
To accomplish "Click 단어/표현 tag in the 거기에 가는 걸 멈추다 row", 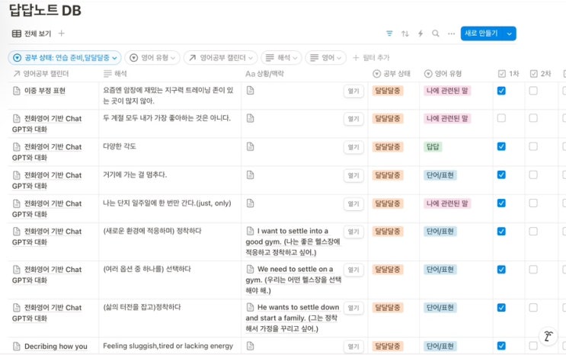I will tap(440, 175).
